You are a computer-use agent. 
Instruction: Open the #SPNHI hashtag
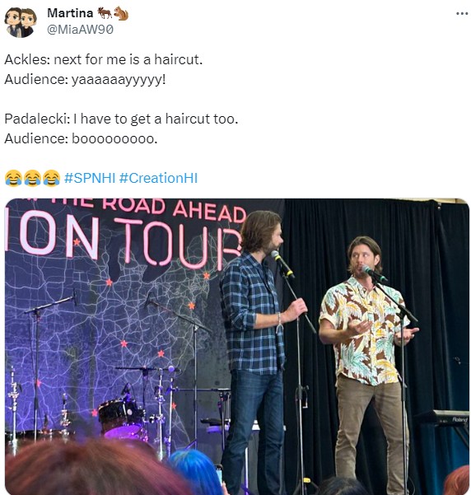point(90,178)
